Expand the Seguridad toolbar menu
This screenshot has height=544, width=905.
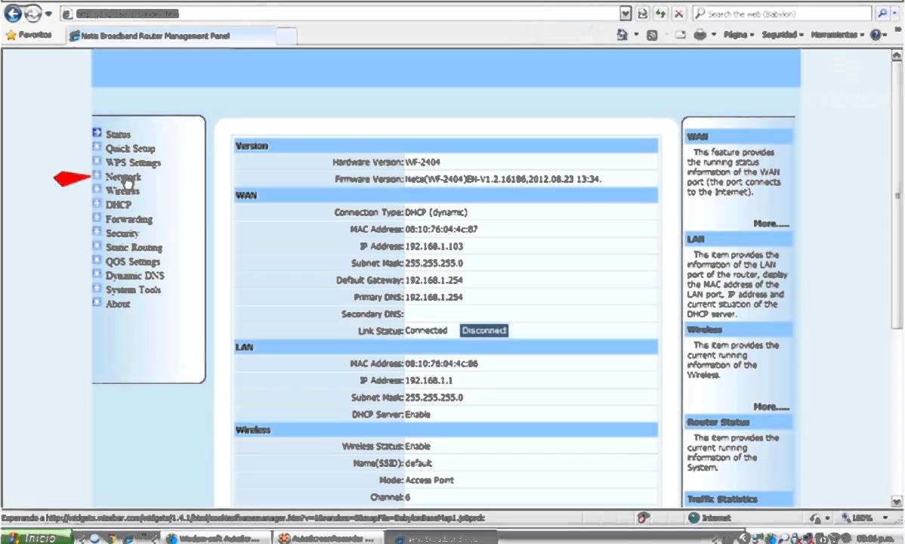(783, 35)
